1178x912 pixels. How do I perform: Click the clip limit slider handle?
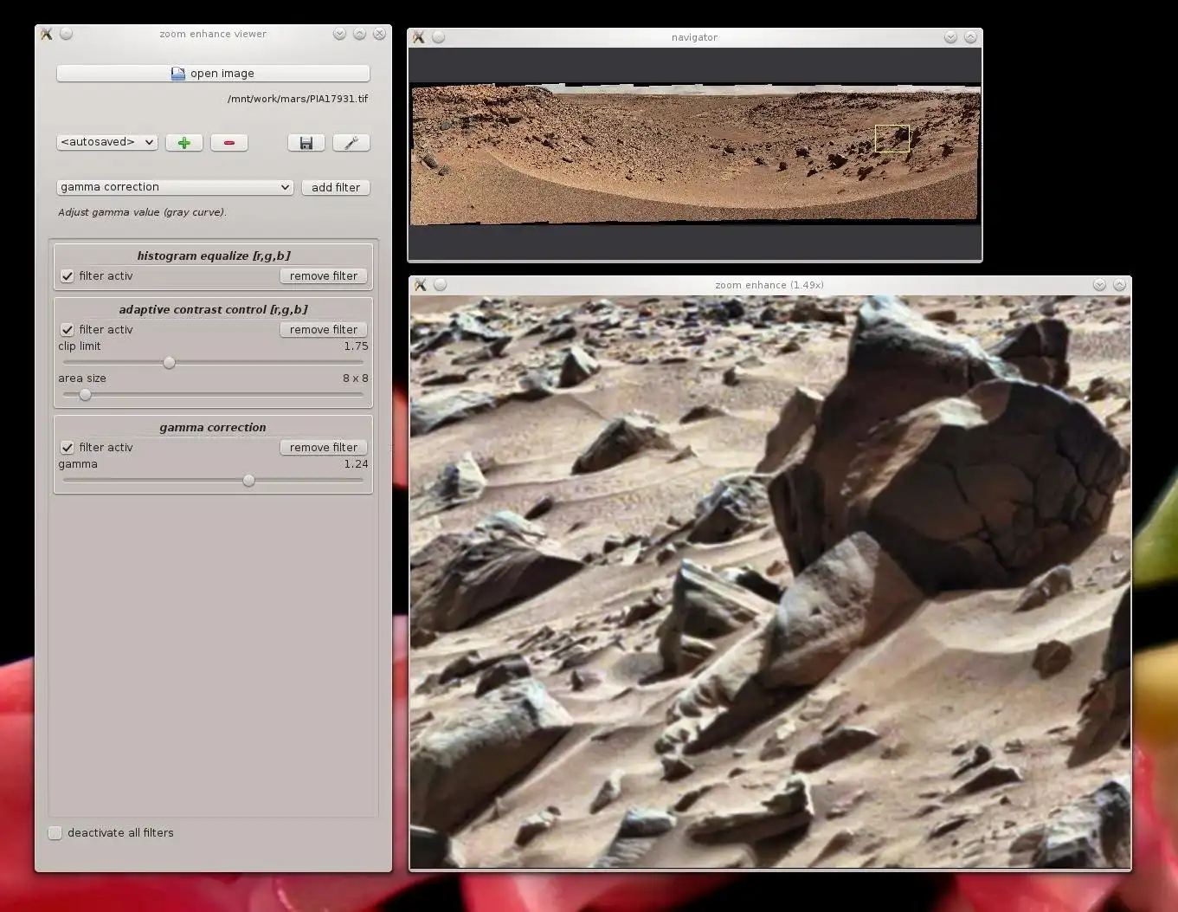[x=170, y=363]
